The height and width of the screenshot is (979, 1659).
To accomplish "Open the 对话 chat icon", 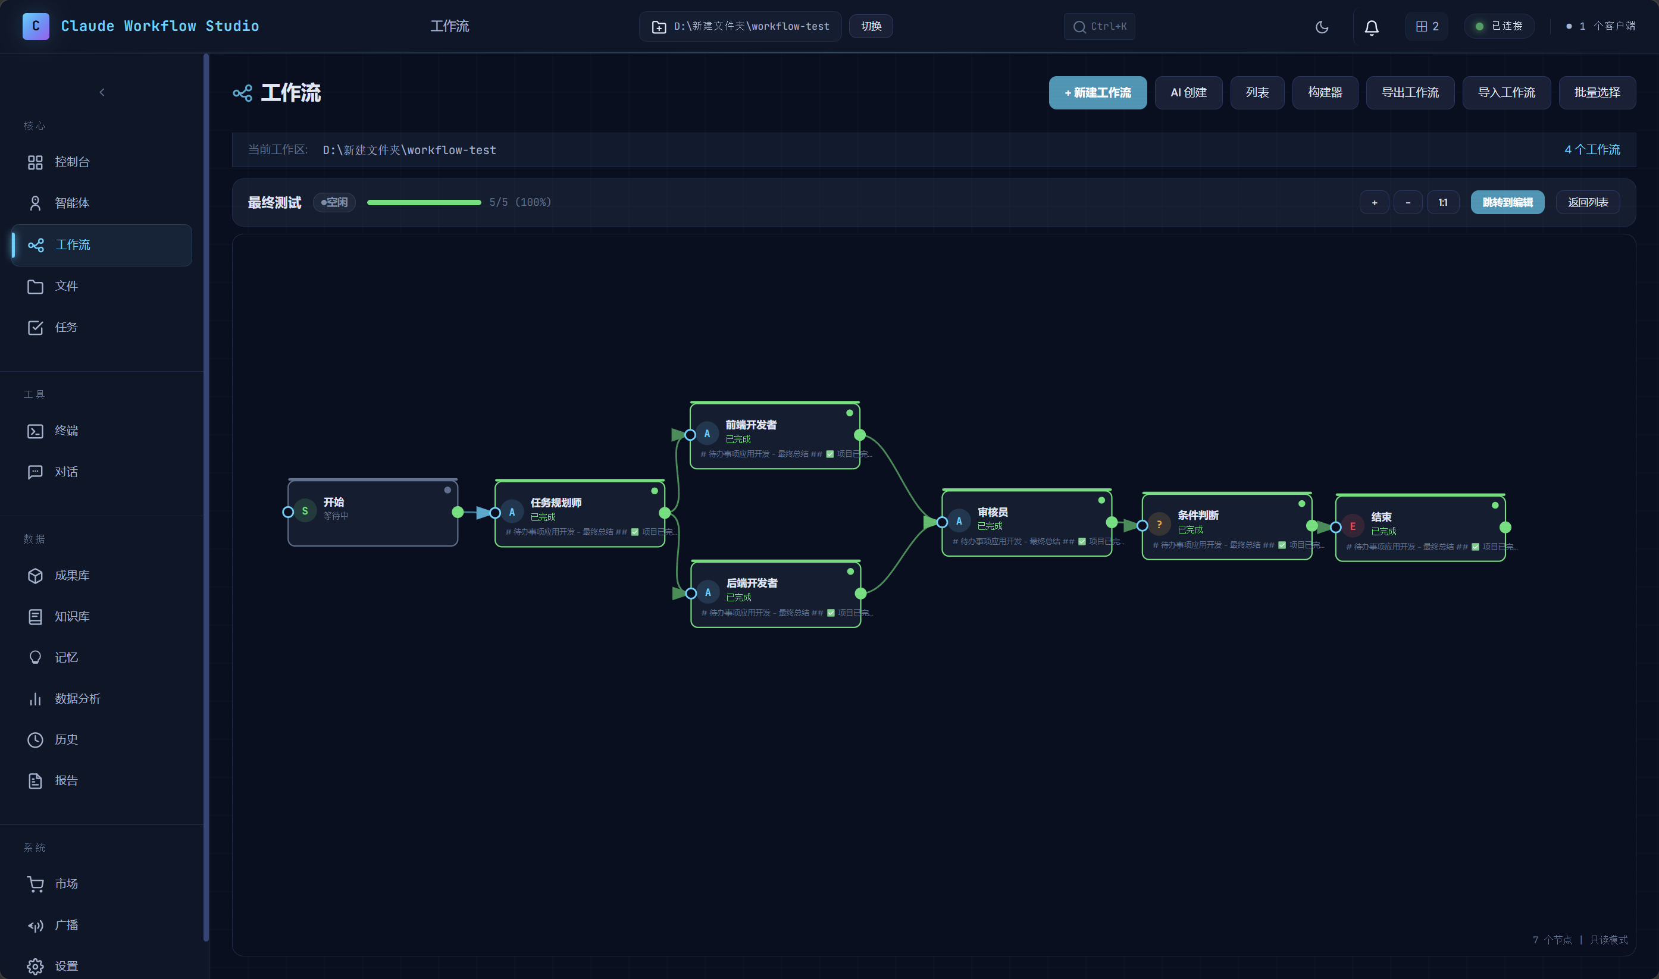I will 35,472.
